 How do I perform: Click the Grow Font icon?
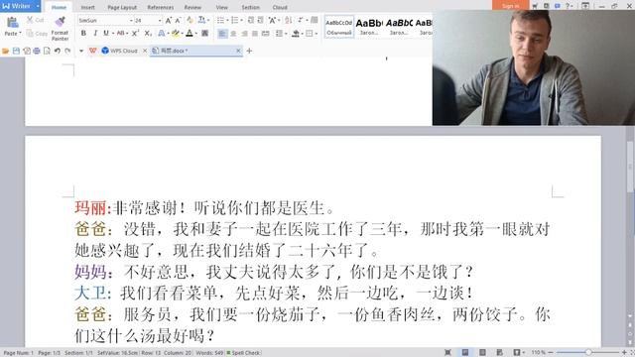[169, 20]
